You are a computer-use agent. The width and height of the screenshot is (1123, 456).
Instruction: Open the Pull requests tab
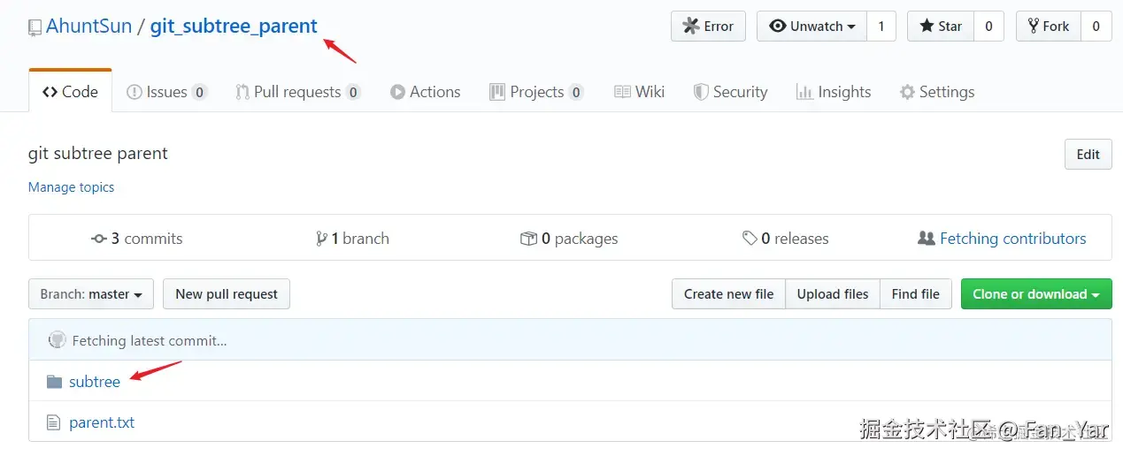tap(297, 92)
